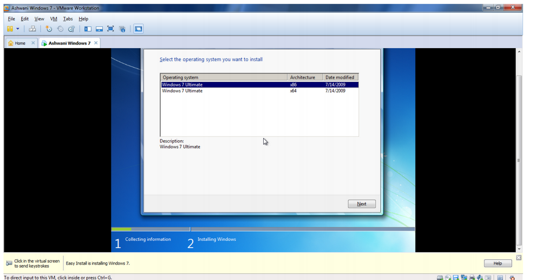The image size is (535, 280).
Task: Click the keyboard icon beside keystrokes hint
Action: click(x=9, y=263)
